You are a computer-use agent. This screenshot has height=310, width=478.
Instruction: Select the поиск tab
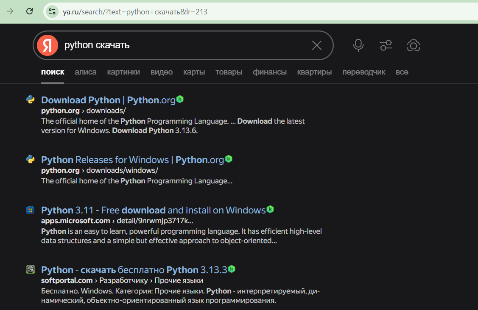pos(53,72)
